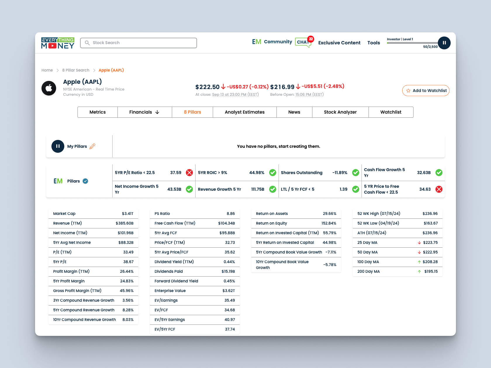Image resolution: width=491 pixels, height=368 pixels.
Task: Click the Gross Profit Margin (TTM) row
Action: coord(93,291)
